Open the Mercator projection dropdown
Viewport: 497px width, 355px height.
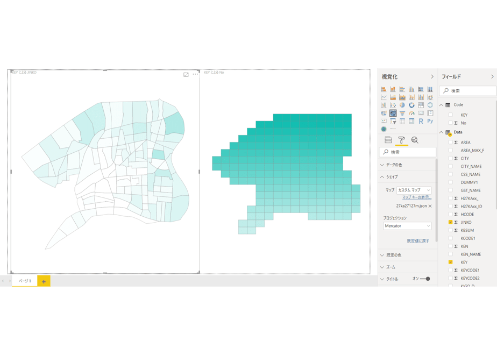click(407, 226)
